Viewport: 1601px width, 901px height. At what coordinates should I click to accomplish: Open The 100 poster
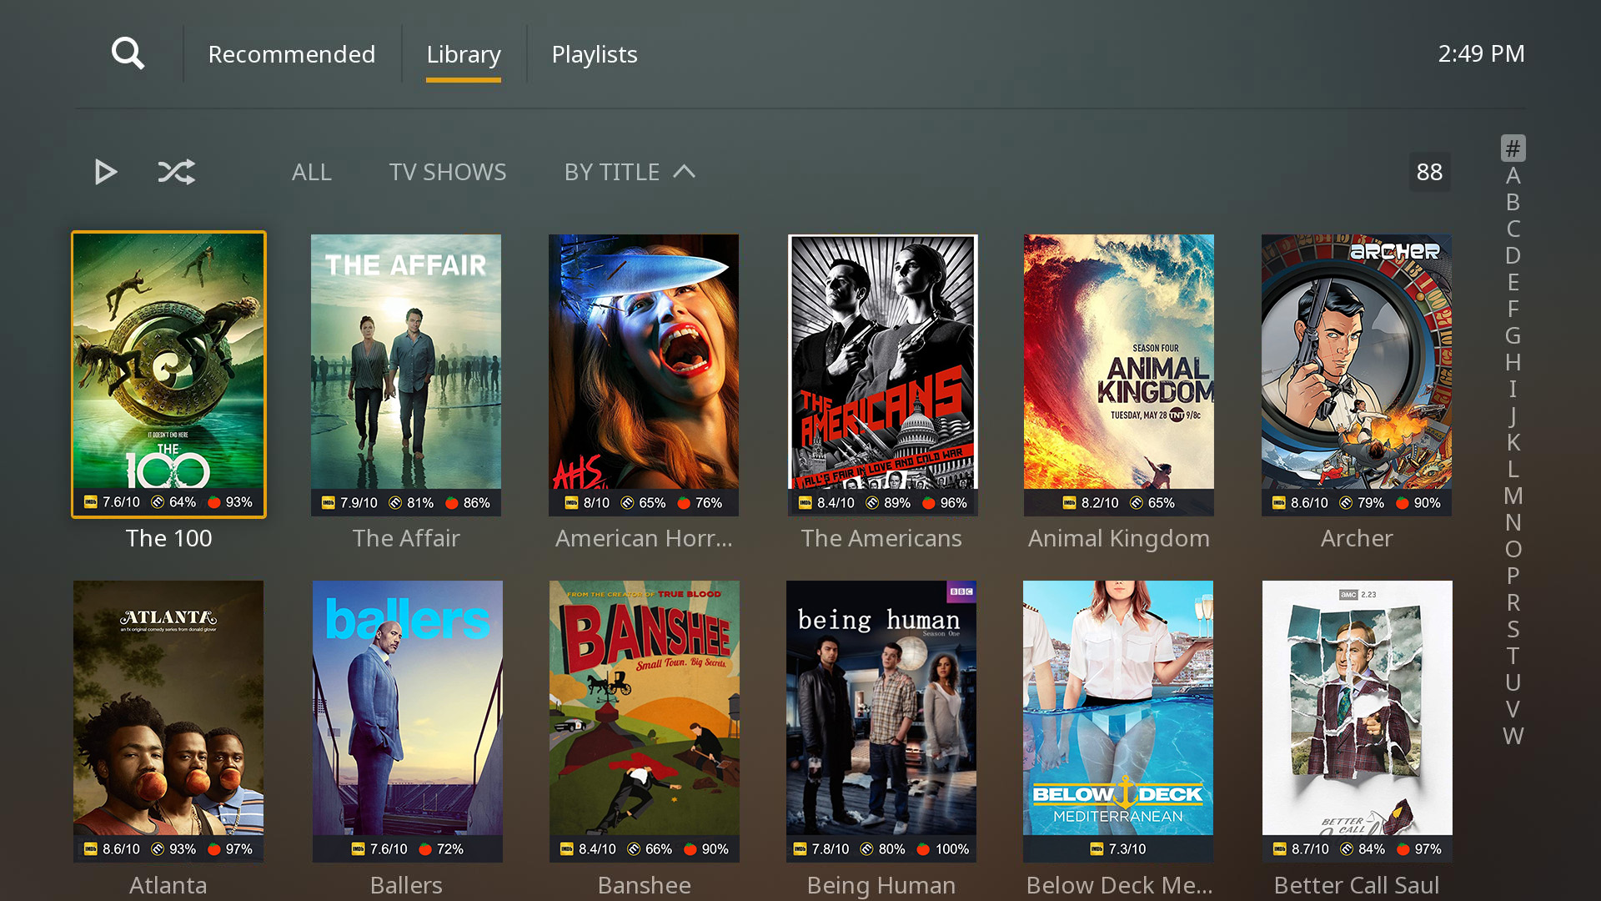pyautogui.click(x=168, y=374)
